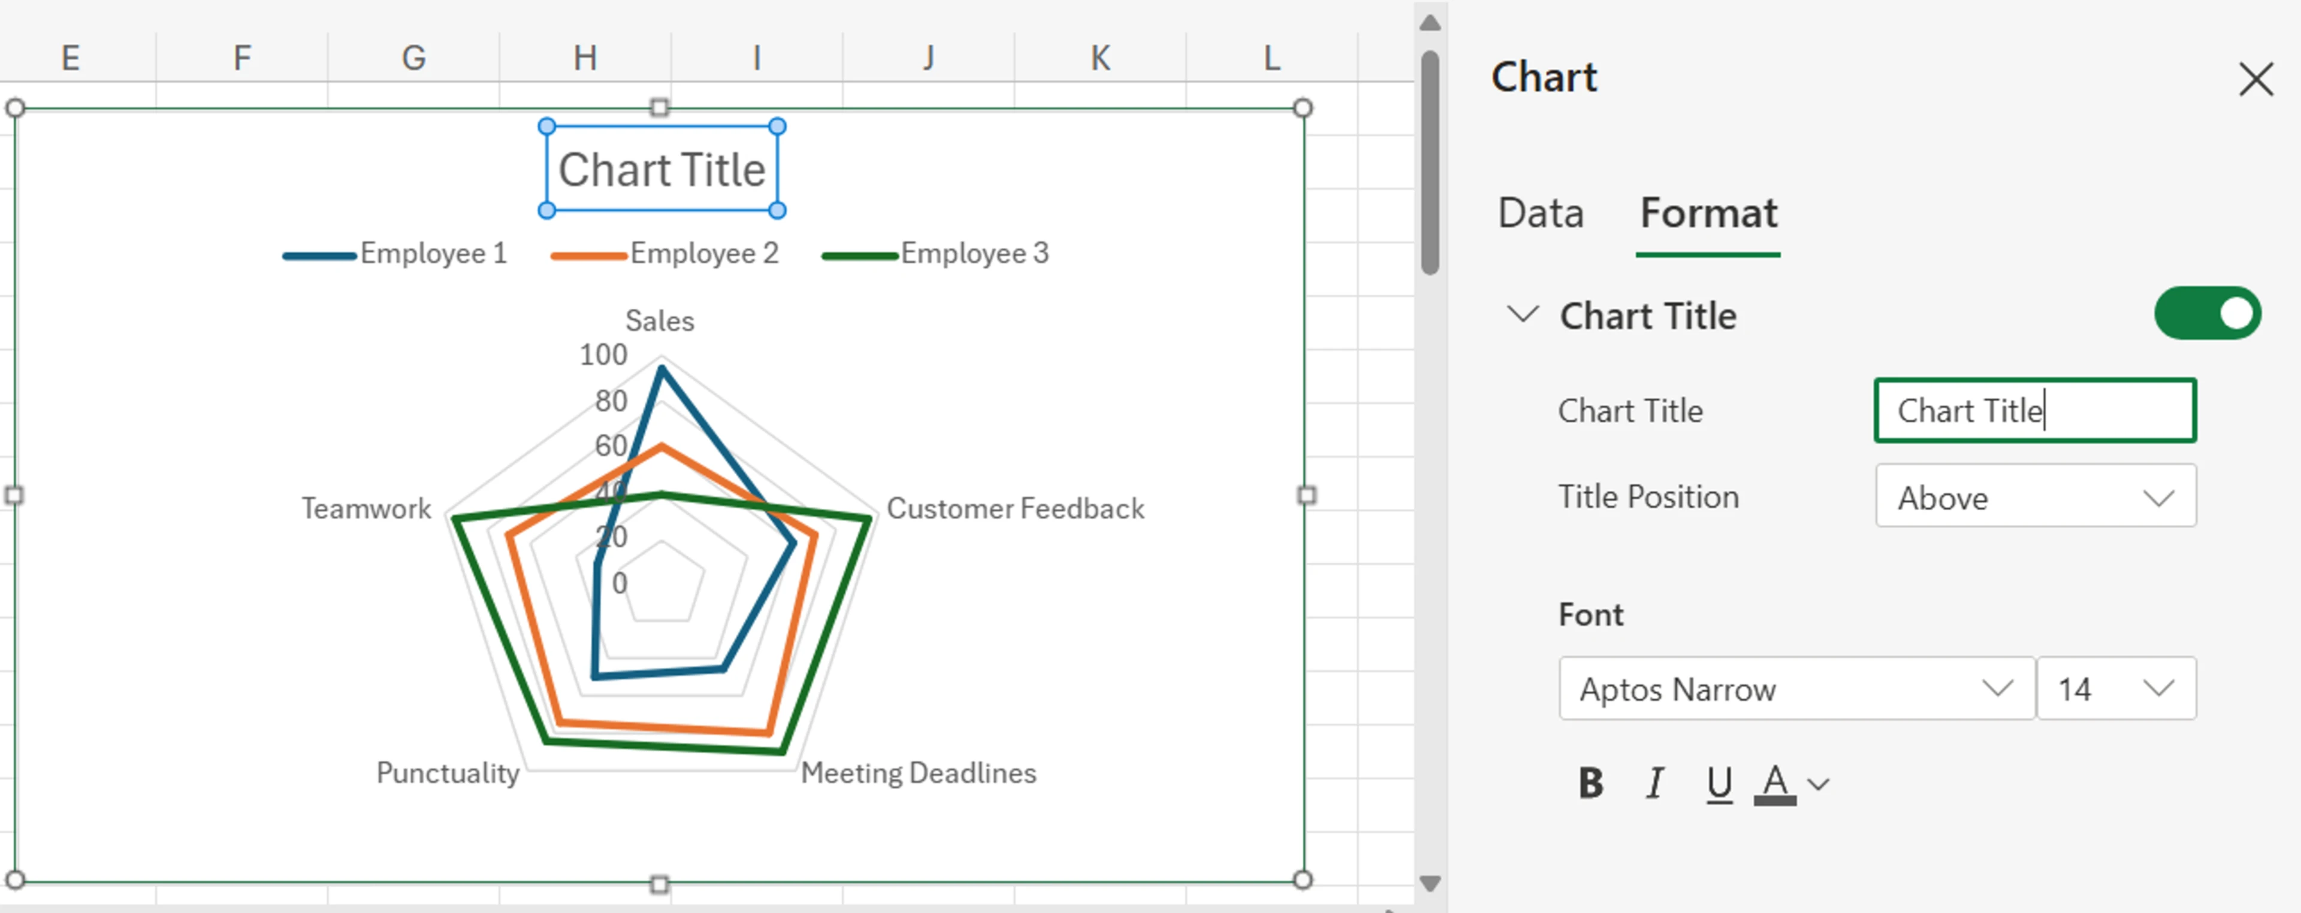Apply Underline formatting to title

1719,784
